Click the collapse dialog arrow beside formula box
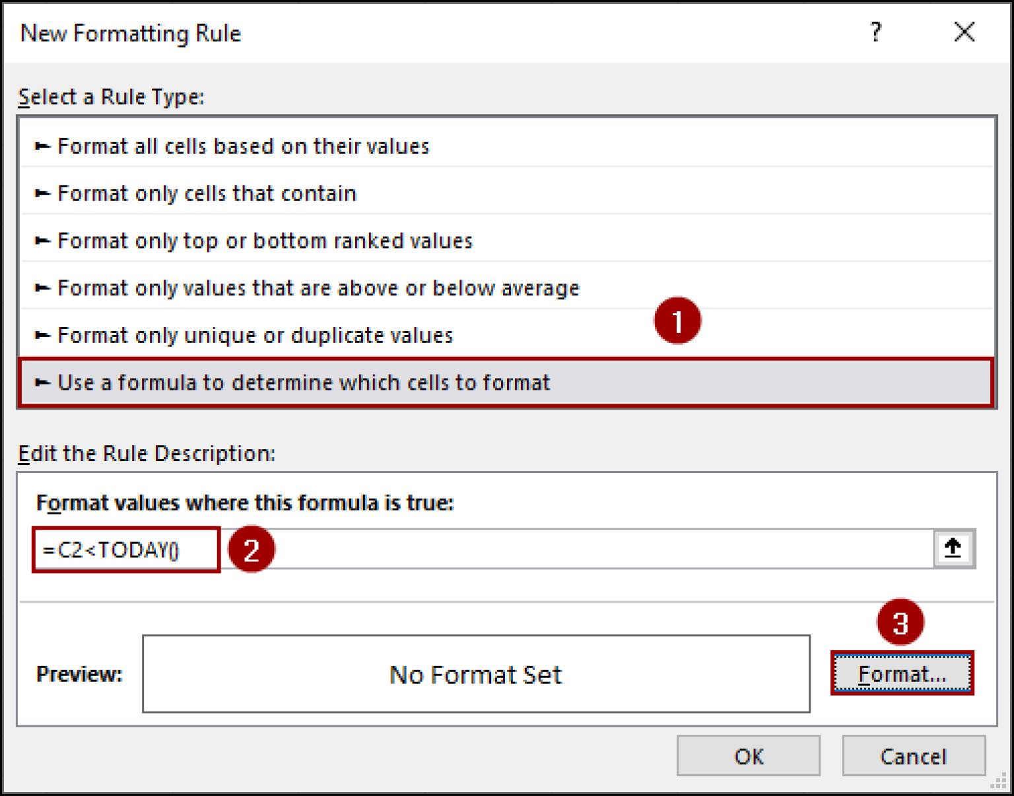The height and width of the screenshot is (796, 1014). [x=953, y=549]
